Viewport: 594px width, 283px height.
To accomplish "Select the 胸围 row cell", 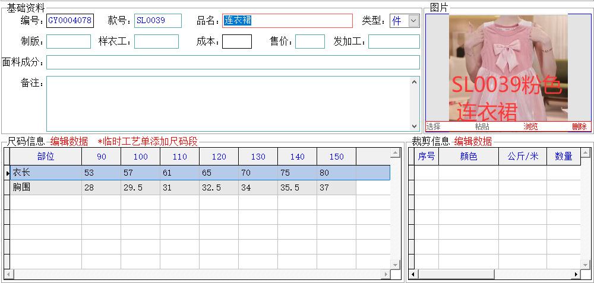I will 46,187.
